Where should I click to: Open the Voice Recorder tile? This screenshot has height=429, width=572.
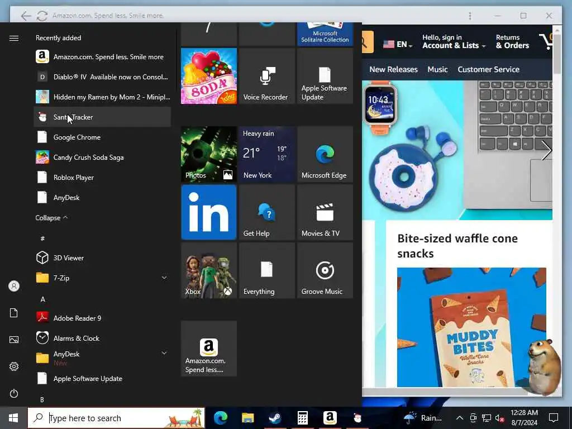(x=267, y=76)
